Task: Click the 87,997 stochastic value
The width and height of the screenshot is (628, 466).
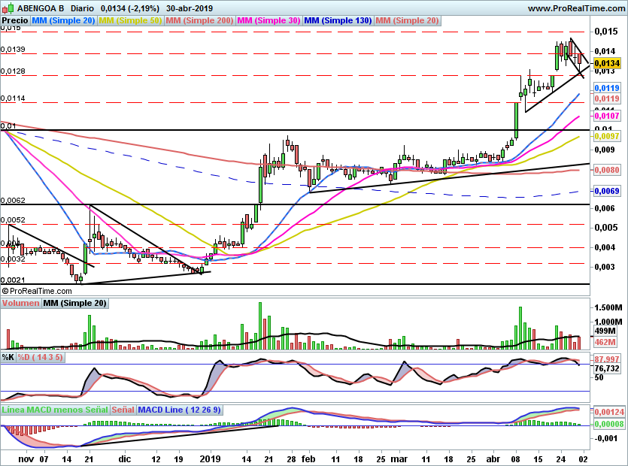Action: pos(607,359)
